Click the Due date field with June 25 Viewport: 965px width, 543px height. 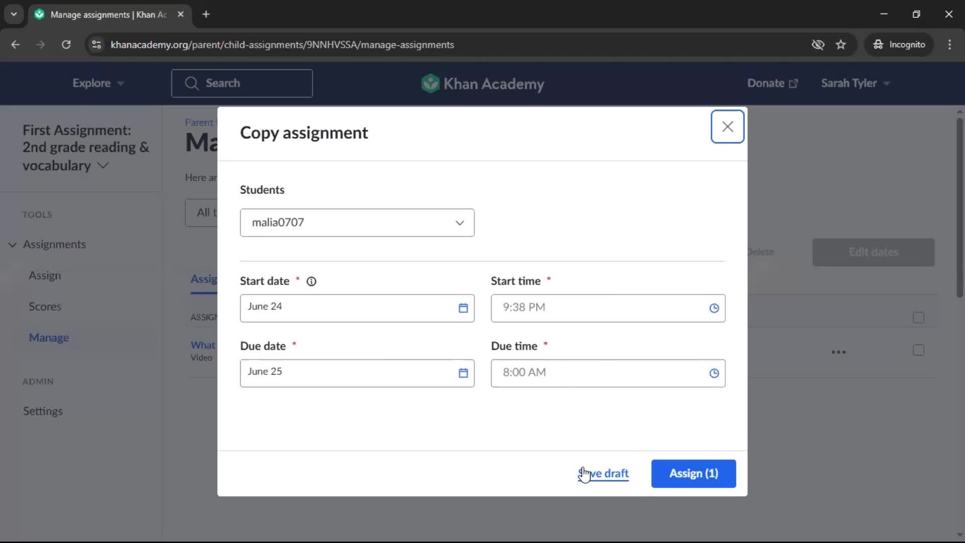[357, 373]
